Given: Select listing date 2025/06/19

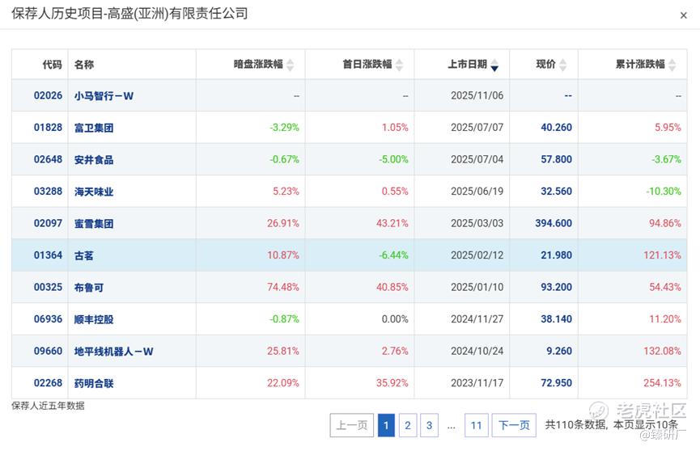Looking at the screenshot, I should (477, 192).
